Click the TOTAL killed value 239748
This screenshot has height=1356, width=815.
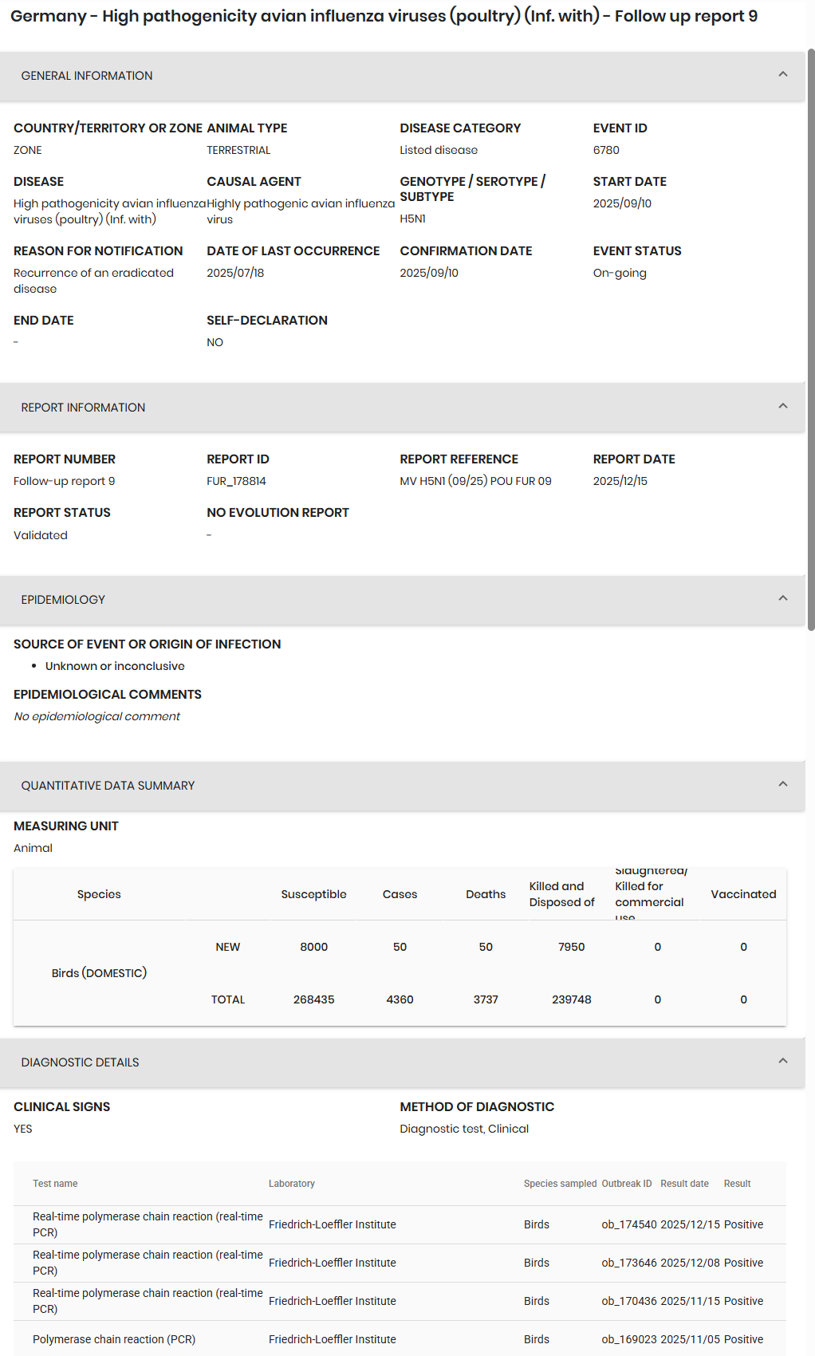[x=571, y=999]
